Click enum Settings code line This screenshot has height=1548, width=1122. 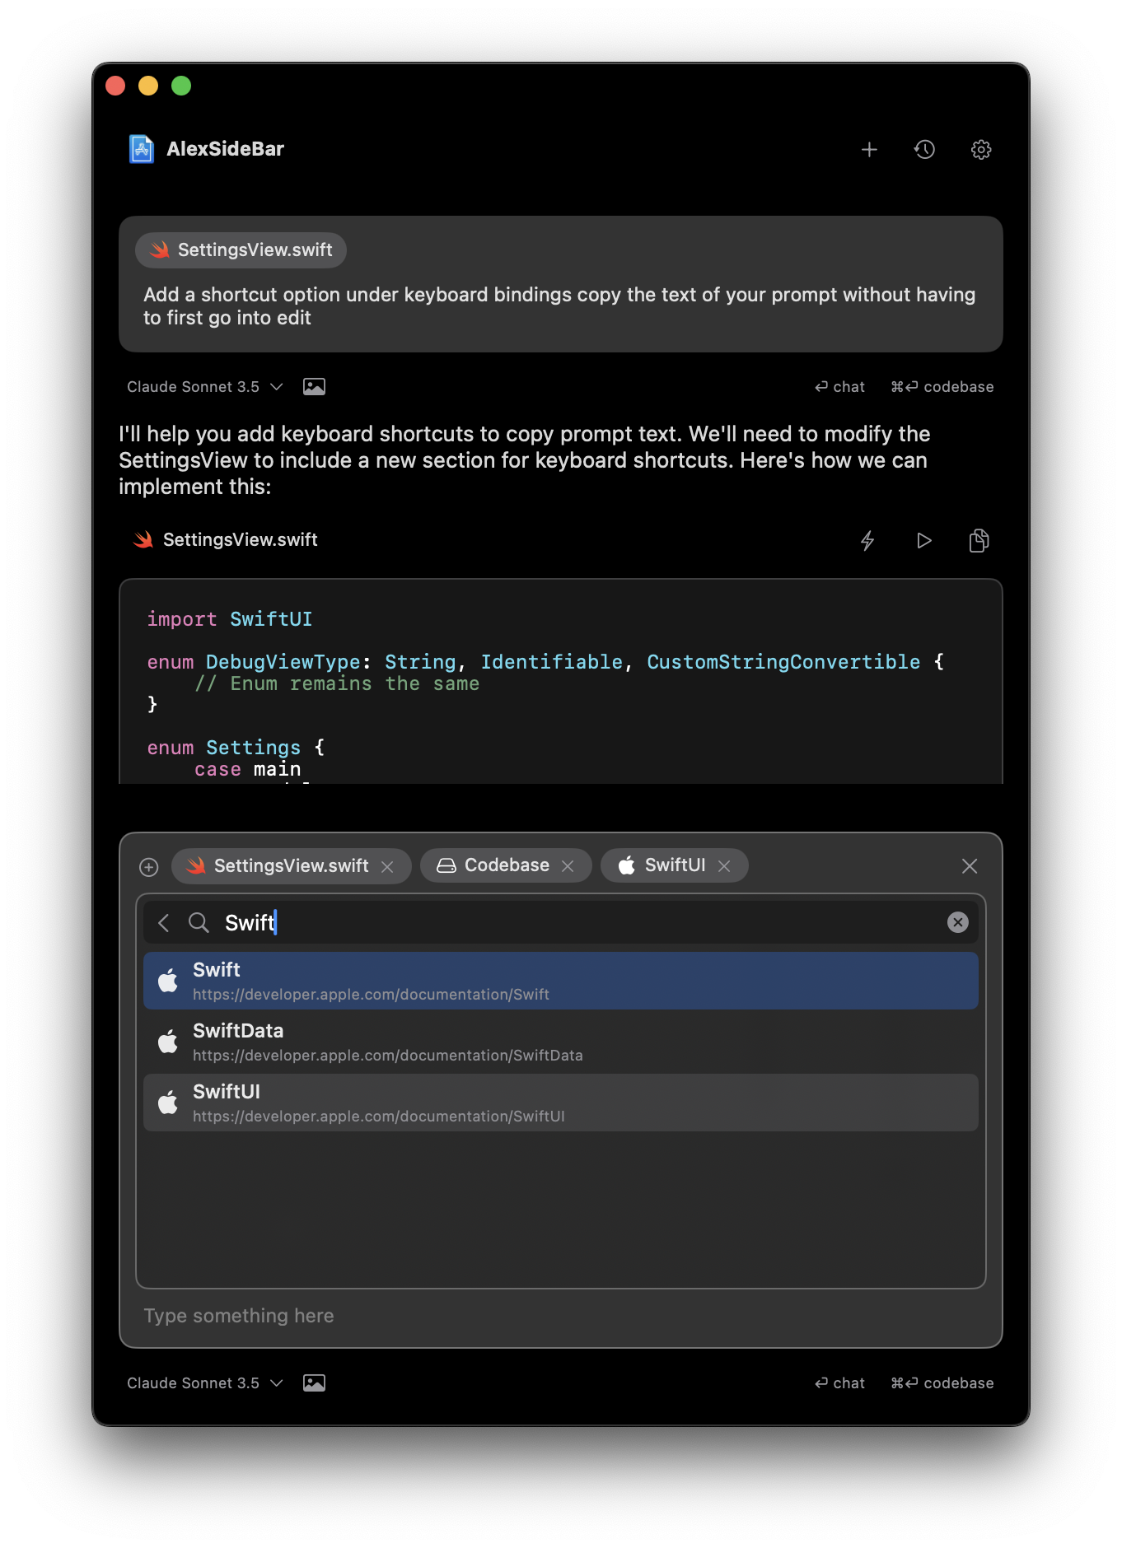point(236,748)
